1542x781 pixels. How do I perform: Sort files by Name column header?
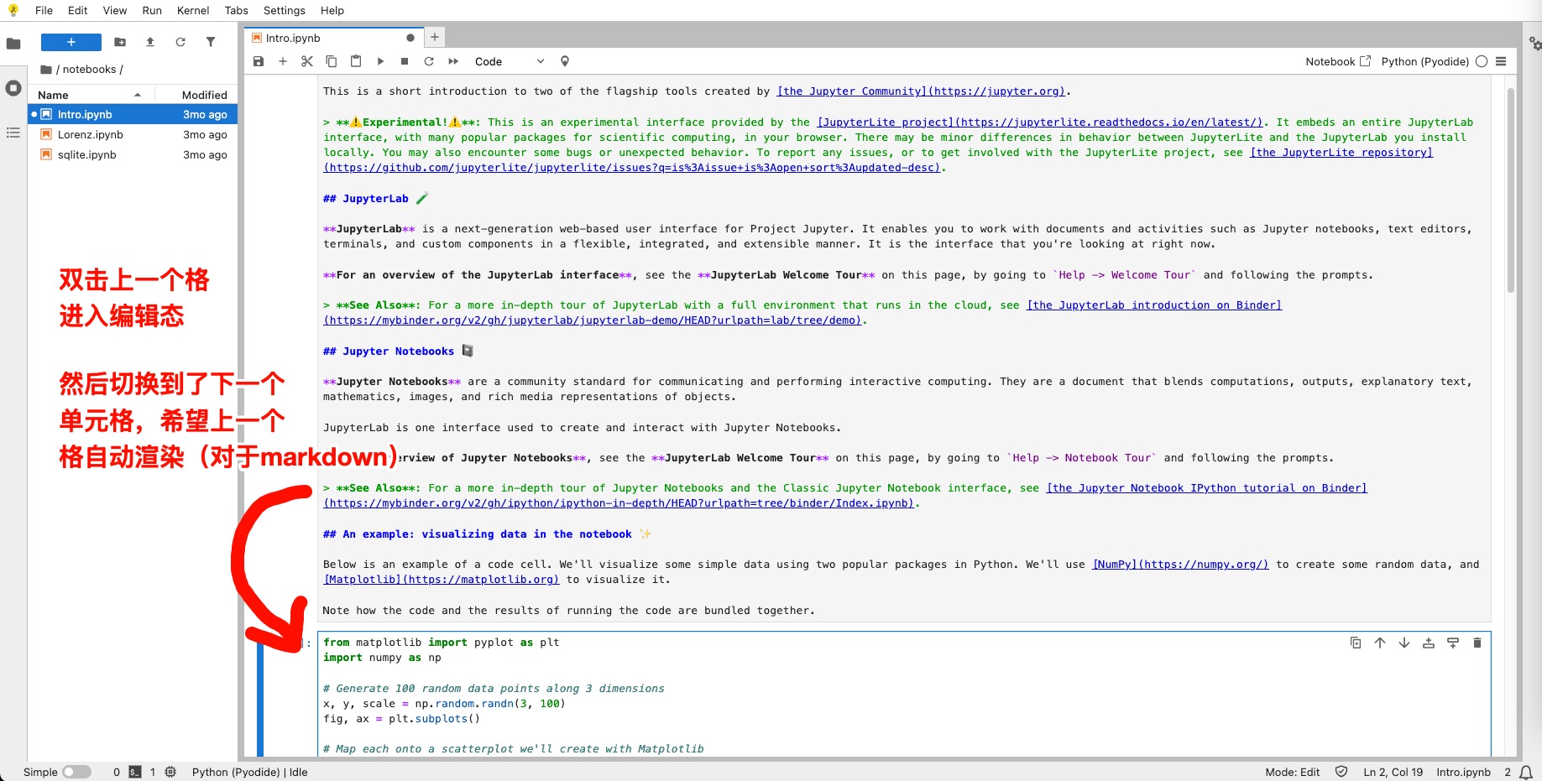(92, 95)
